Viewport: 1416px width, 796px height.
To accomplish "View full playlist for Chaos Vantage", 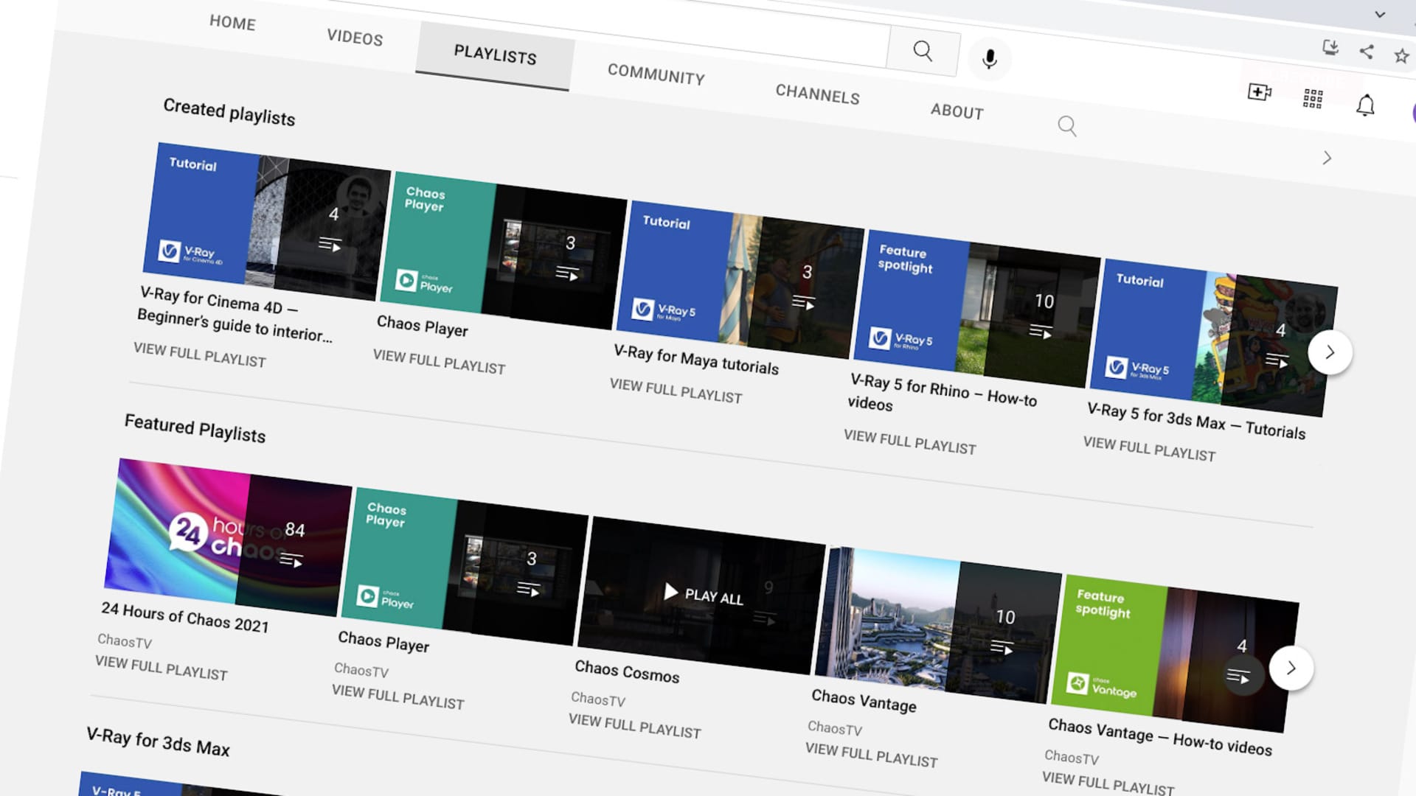I will coord(871,755).
